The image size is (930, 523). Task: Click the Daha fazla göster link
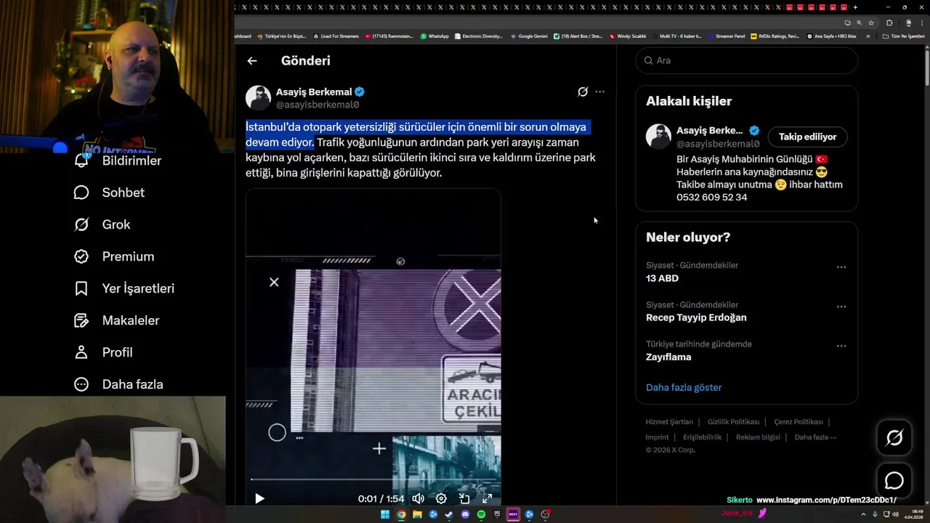[x=684, y=387]
